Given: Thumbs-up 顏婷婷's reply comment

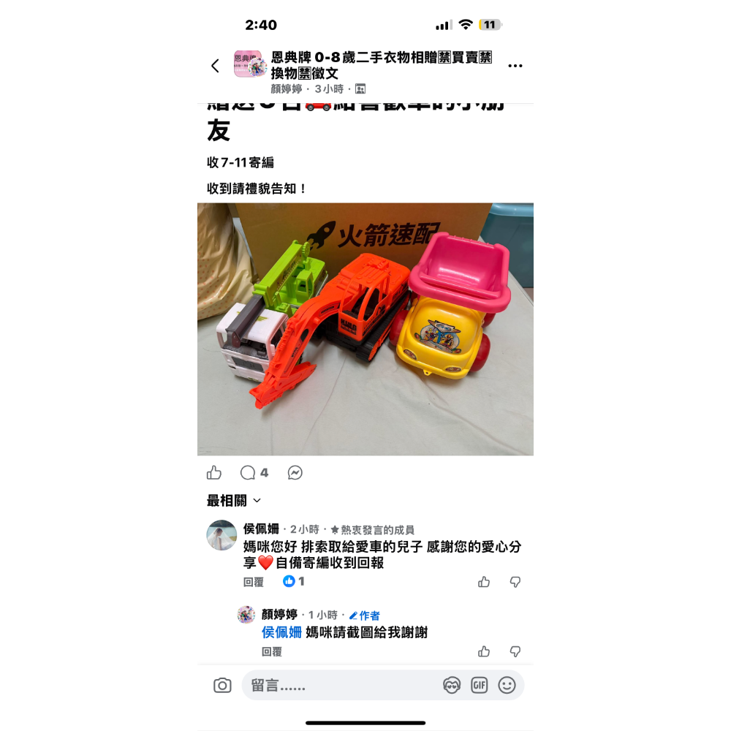Looking at the screenshot, I should tap(484, 651).
